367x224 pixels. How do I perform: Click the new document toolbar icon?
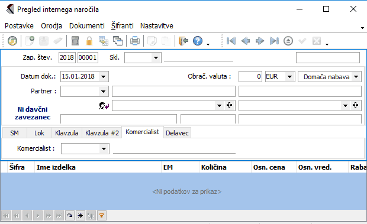pyautogui.click(x=30, y=41)
